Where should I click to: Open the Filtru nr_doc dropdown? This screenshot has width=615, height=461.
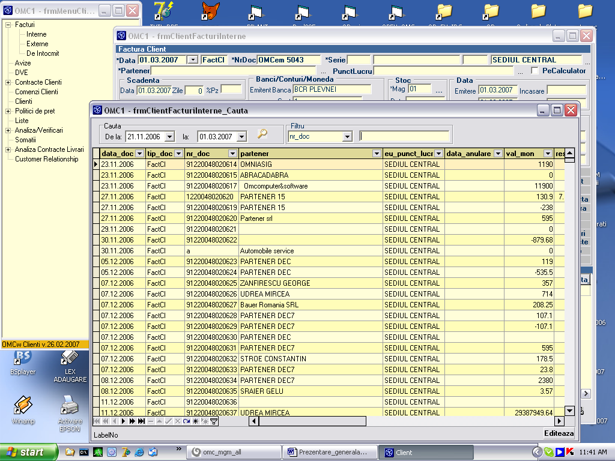point(347,137)
